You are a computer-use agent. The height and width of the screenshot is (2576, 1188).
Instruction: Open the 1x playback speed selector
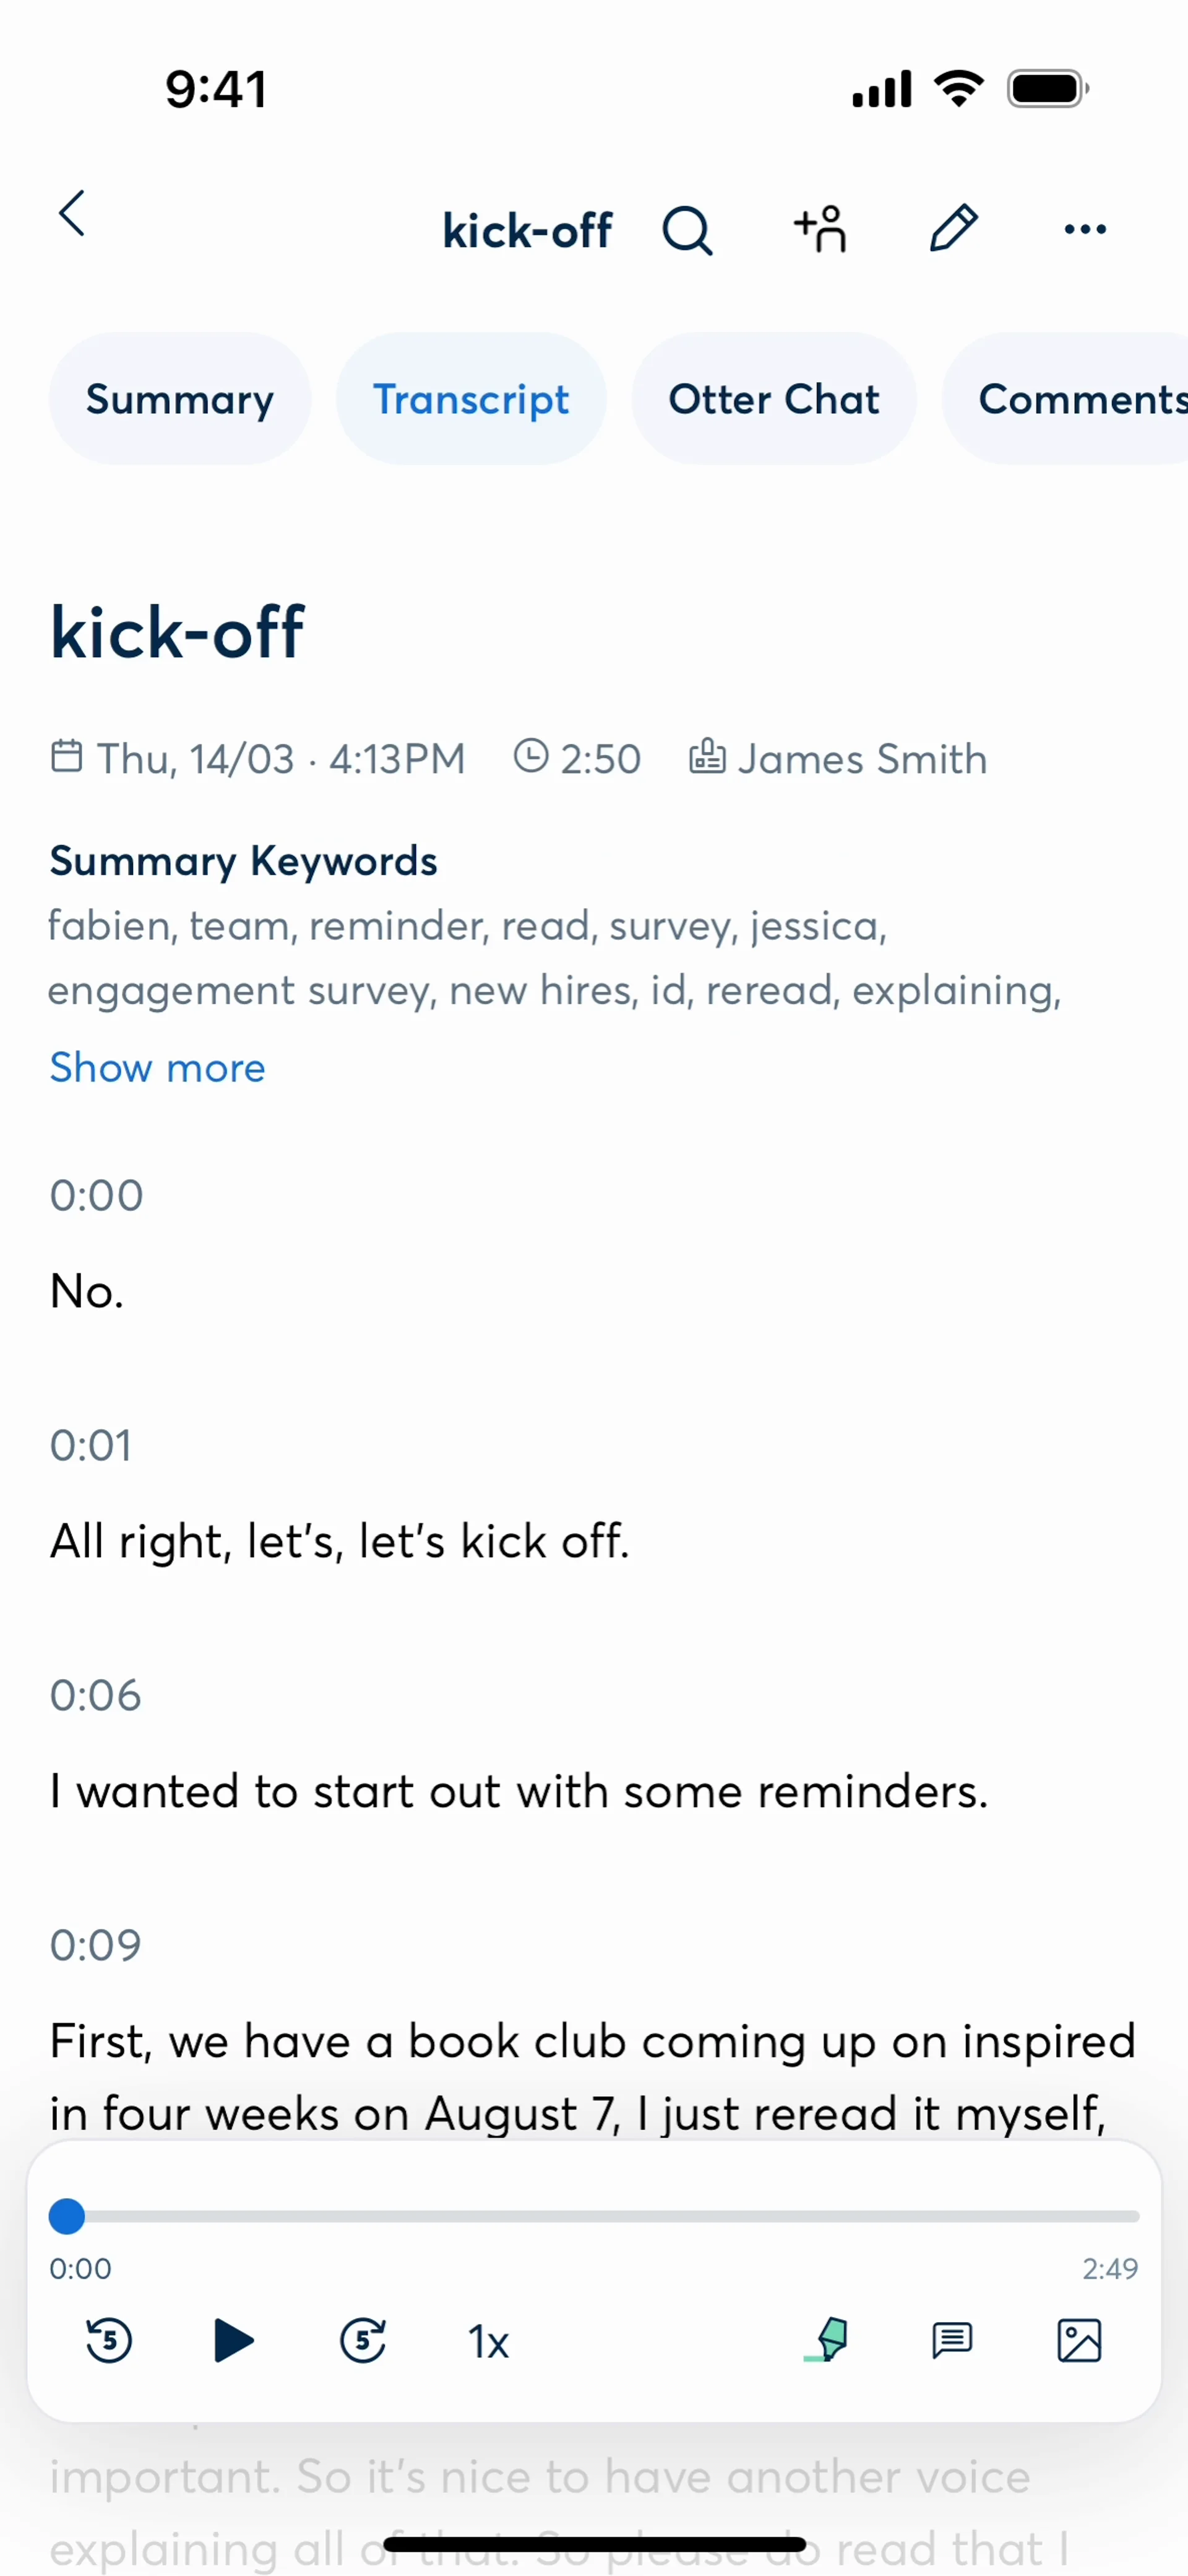click(489, 2342)
